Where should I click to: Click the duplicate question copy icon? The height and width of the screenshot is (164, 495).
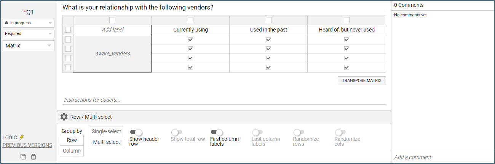pos(23,157)
